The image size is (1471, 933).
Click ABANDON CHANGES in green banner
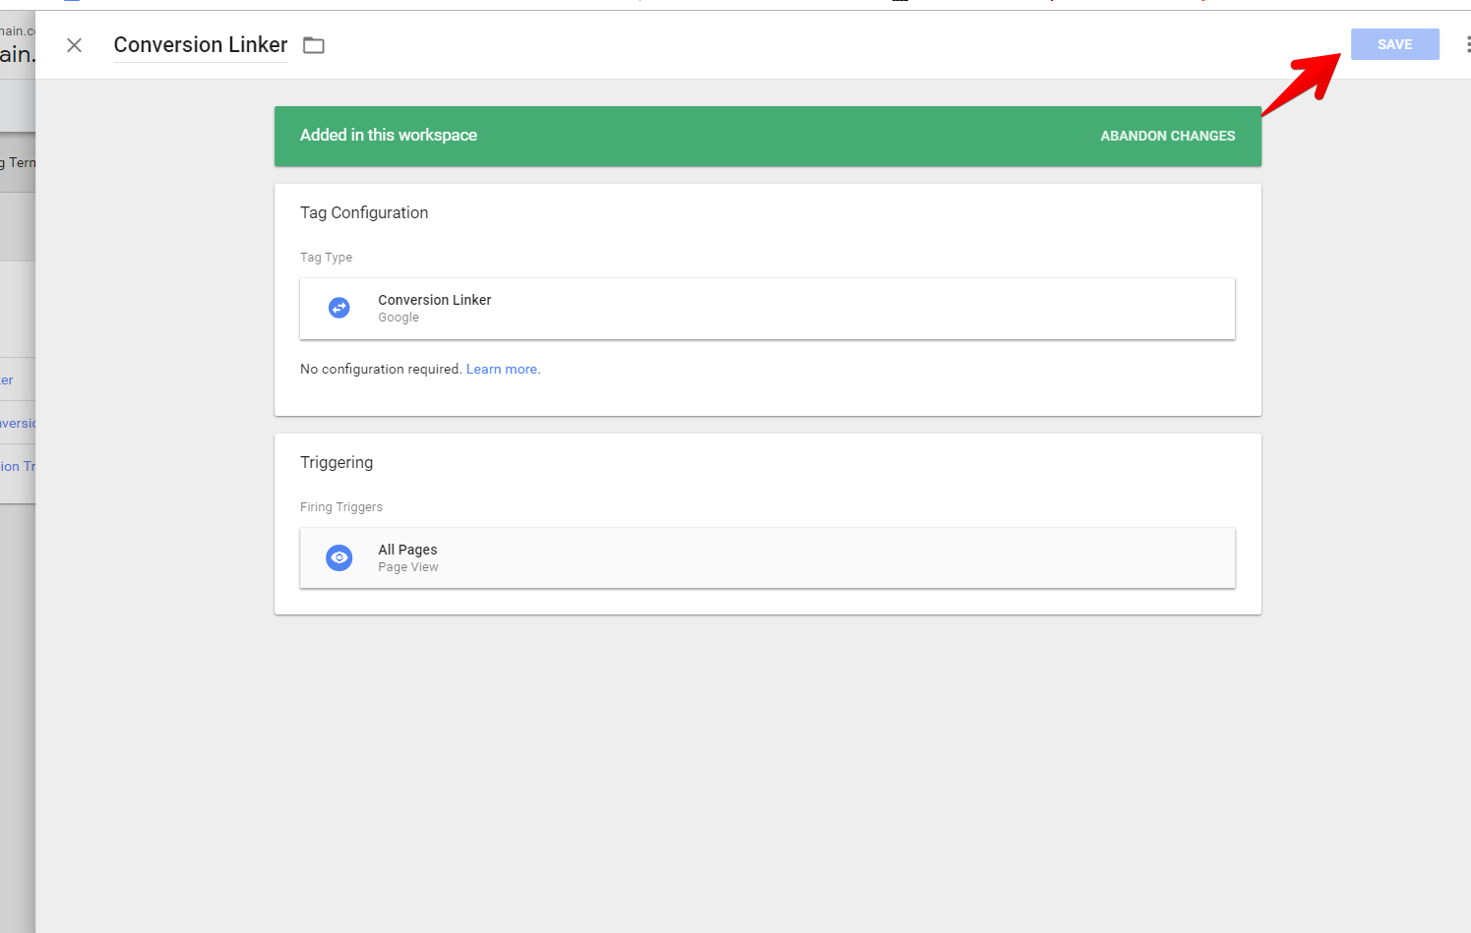1167,136
